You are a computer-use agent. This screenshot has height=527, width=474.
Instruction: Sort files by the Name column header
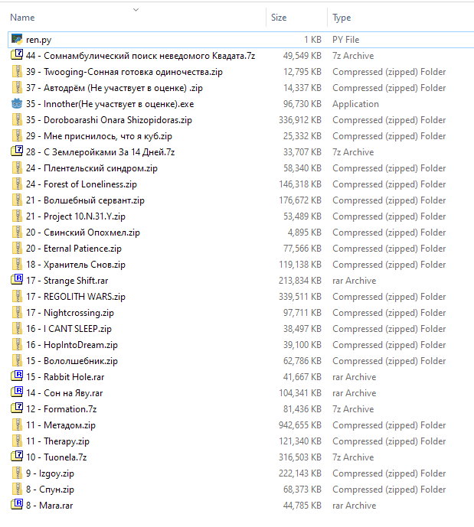(x=22, y=18)
